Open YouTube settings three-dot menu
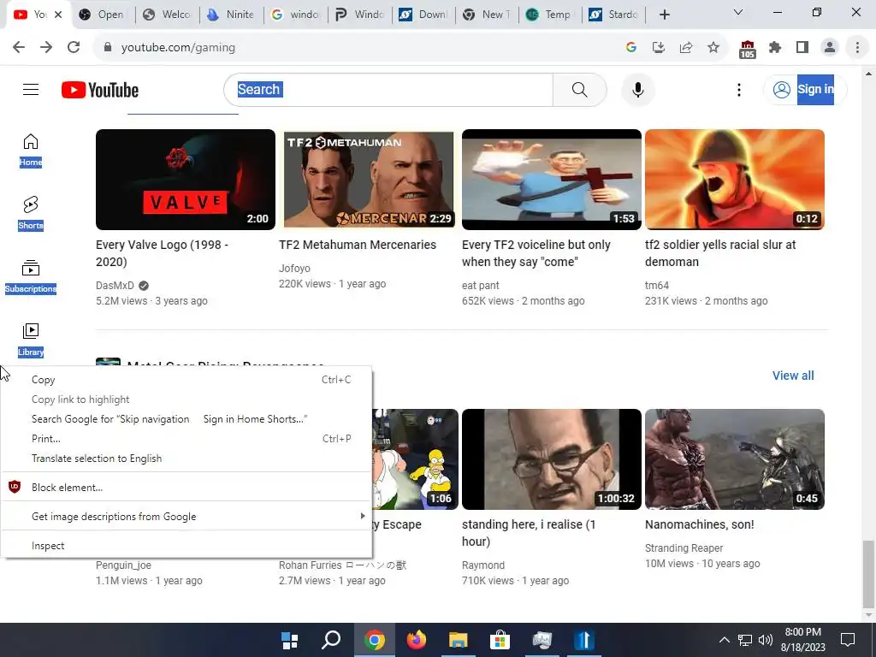 coord(738,89)
